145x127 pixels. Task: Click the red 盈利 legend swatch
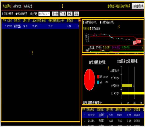[x=98, y=77]
